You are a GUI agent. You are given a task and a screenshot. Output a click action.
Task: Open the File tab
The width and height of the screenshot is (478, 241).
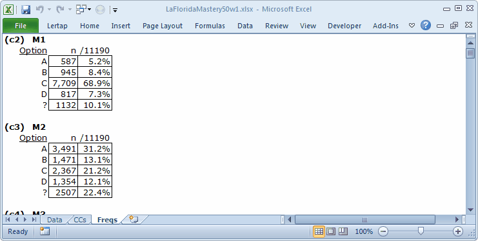[x=21, y=26]
